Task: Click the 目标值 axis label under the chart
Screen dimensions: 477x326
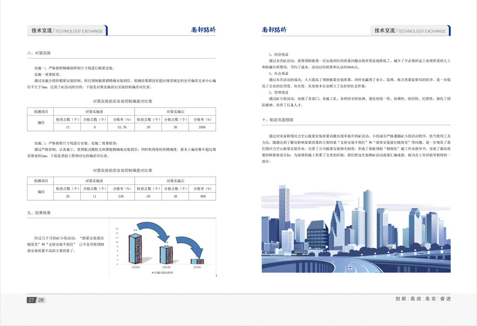Action: (x=166, y=267)
